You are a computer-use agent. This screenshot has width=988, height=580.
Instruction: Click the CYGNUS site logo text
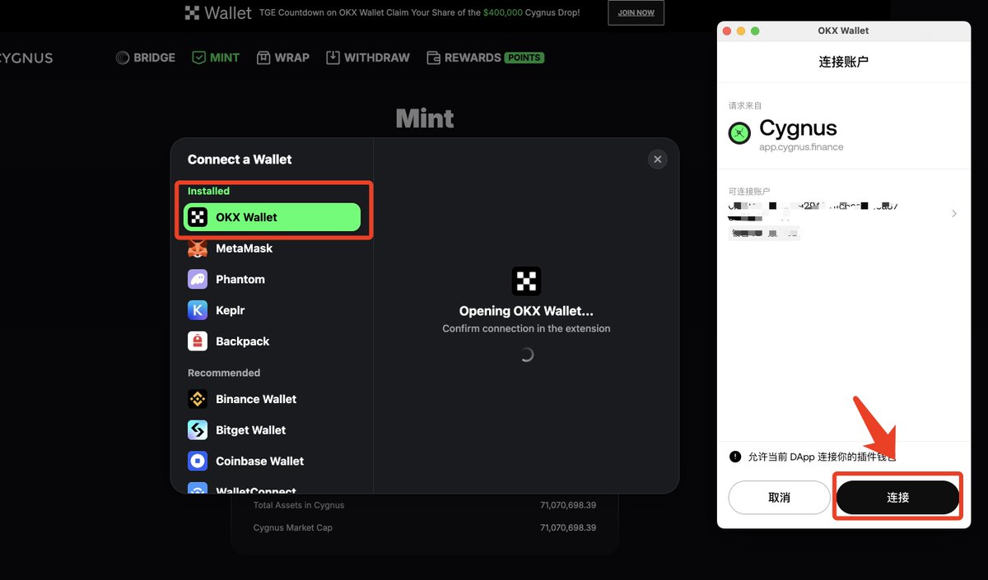coord(26,58)
